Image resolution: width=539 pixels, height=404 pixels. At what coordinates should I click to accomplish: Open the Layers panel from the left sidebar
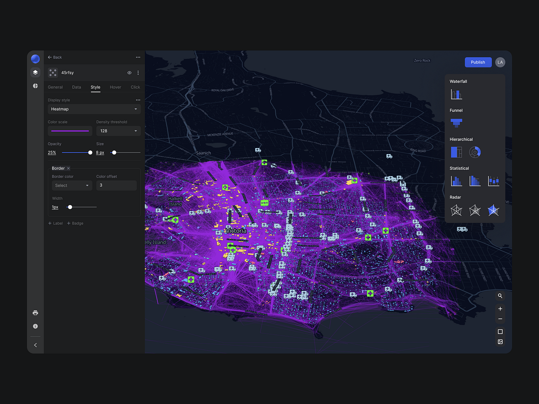35,72
